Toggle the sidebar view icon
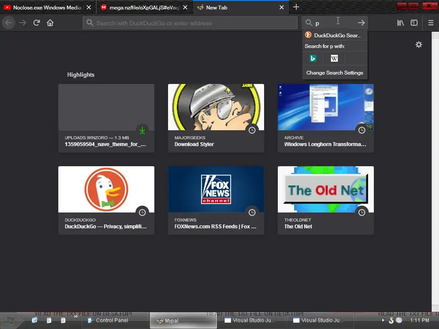This screenshot has width=439, height=329. (414, 23)
